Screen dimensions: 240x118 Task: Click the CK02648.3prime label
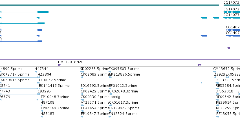click(x=124, y=91)
